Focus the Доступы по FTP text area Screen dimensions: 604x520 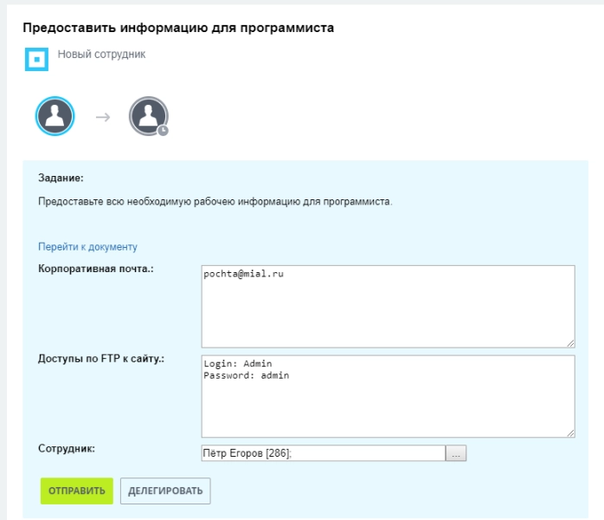click(387, 396)
